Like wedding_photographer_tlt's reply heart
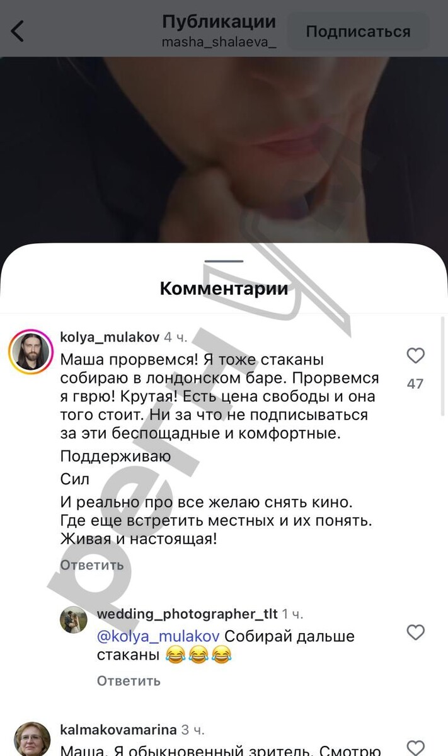This screenshot has width=448, height=756. 415,632
